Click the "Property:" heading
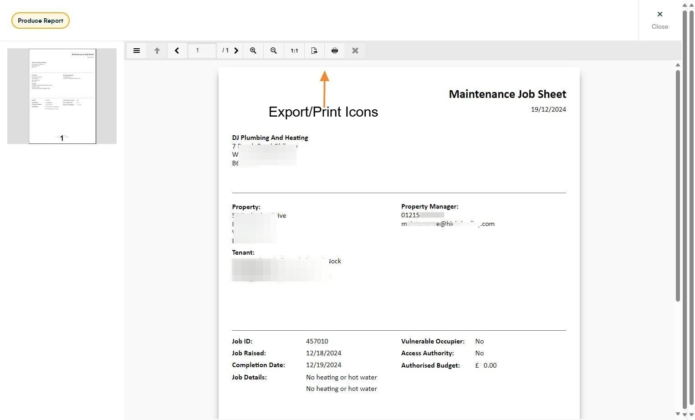 (246, 207)
